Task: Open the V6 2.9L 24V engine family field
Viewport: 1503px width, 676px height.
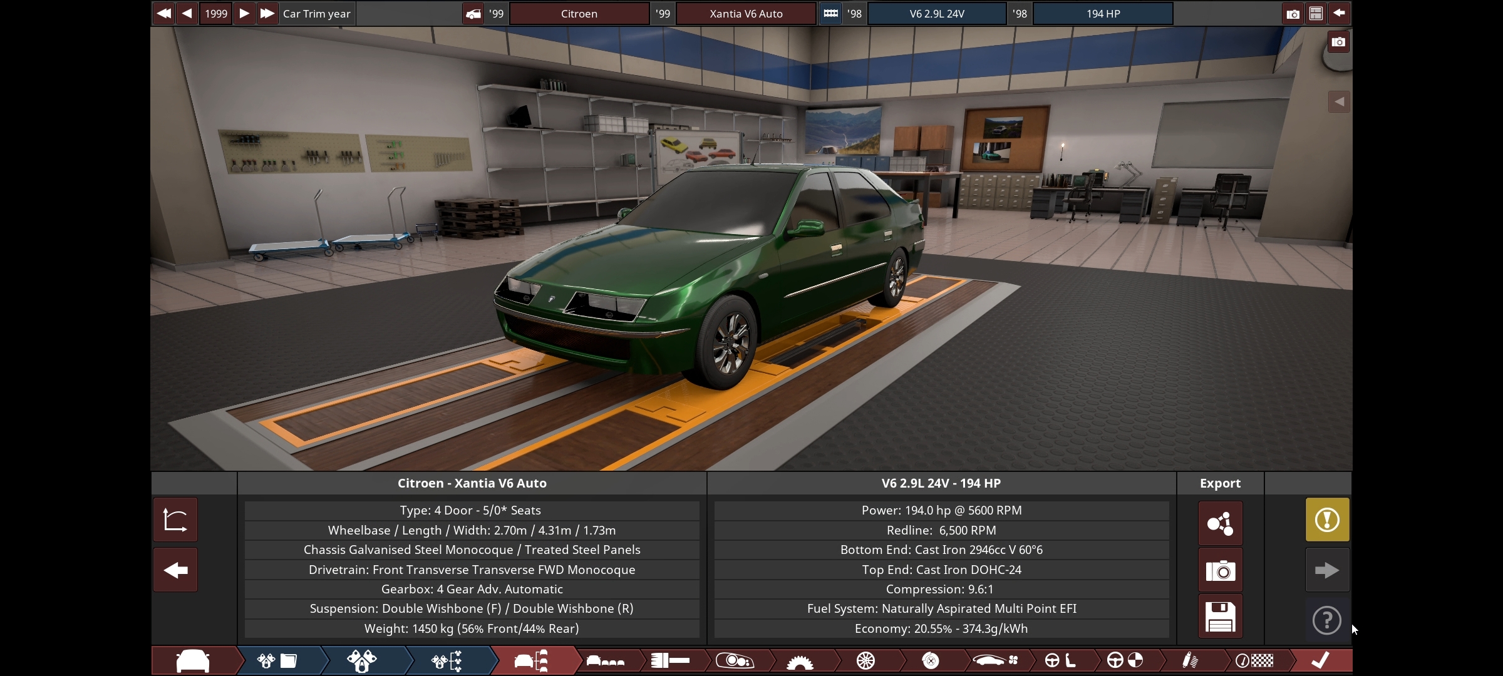Action: click(x=937, y=13)
